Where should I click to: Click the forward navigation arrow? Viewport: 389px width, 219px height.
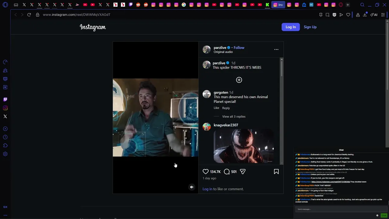(22, 15)
